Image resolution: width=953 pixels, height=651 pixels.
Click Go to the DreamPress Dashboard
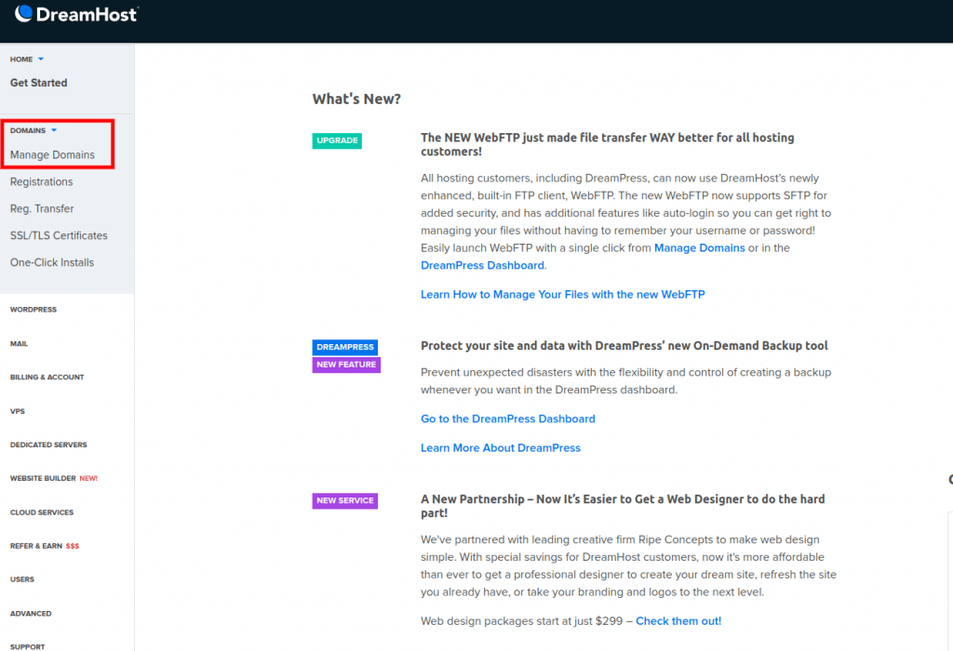pos(508,418)
